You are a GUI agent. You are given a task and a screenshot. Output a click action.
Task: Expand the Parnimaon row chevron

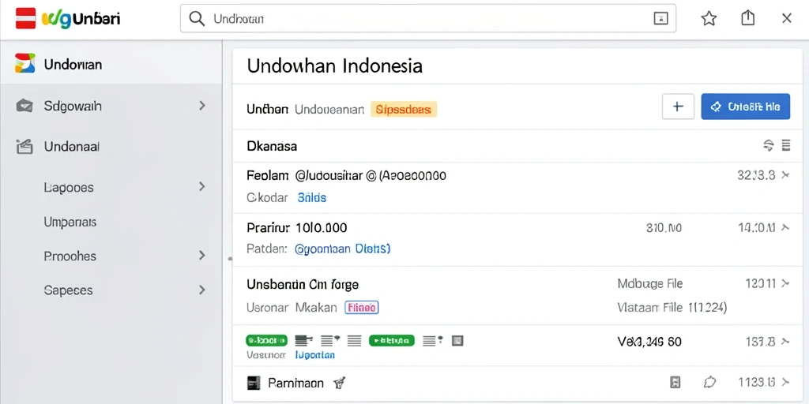[x=785, y=382]
